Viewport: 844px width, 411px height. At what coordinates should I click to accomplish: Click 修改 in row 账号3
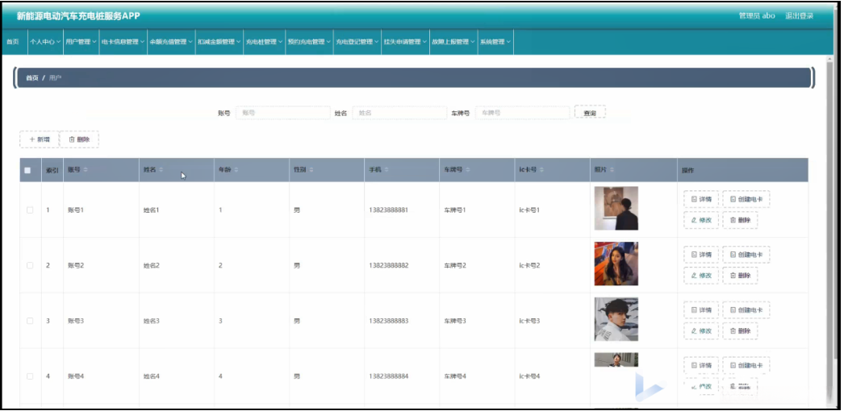pyautogui.click(x=701, y=331)
